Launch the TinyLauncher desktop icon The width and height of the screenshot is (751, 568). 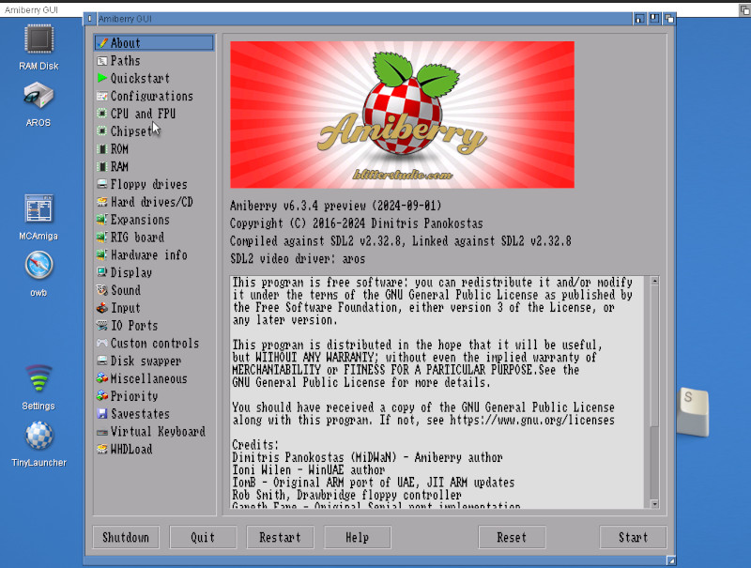coord(38,437)
